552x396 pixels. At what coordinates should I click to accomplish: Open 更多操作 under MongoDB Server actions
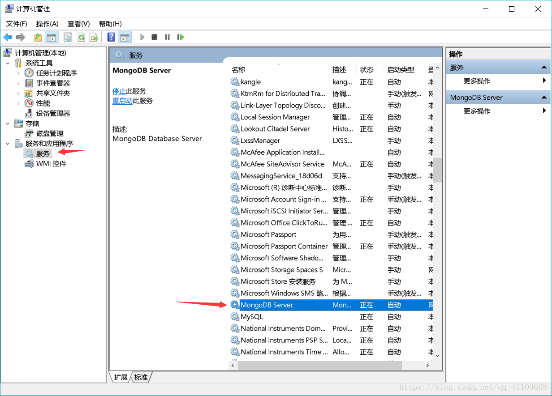(x=477, y=111)
